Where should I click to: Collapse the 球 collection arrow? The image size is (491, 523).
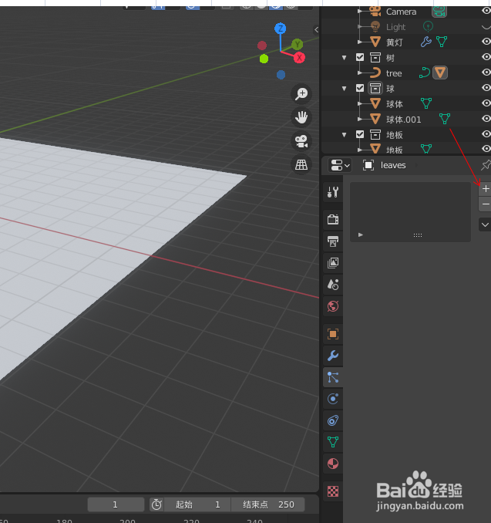(344, 89)
